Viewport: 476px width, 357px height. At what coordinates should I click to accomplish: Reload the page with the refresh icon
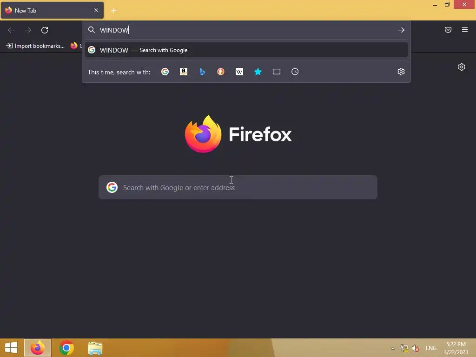45,30
